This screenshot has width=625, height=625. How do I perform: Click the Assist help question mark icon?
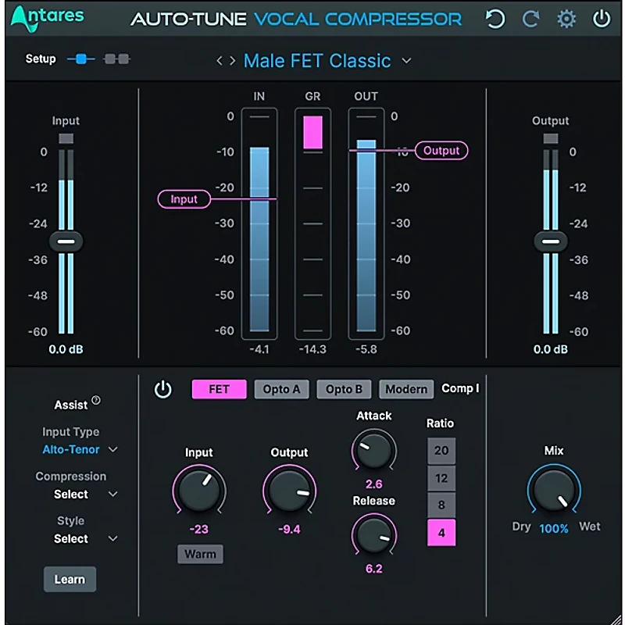96,400
